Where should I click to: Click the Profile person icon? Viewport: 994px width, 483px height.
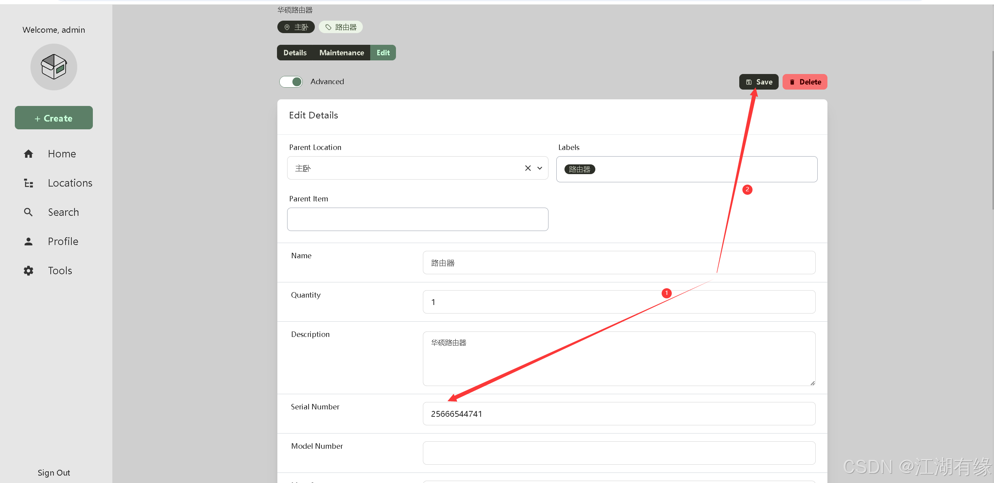point(28,241)
